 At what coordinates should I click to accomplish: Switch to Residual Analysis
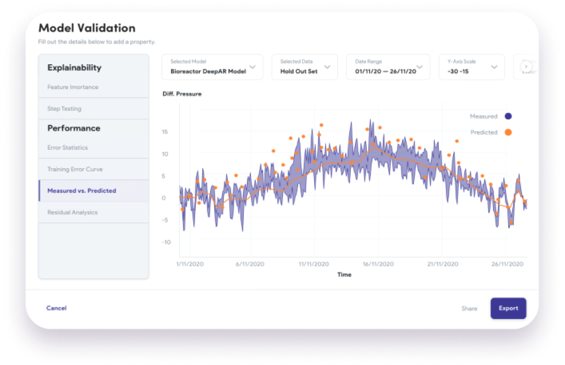[72, 212]
